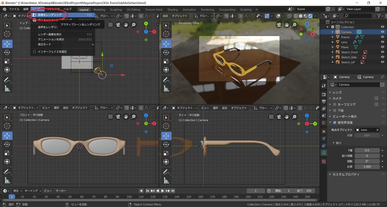Open the ファイル menu
This screenshot has width=387, height=207.
pos(14,9)
